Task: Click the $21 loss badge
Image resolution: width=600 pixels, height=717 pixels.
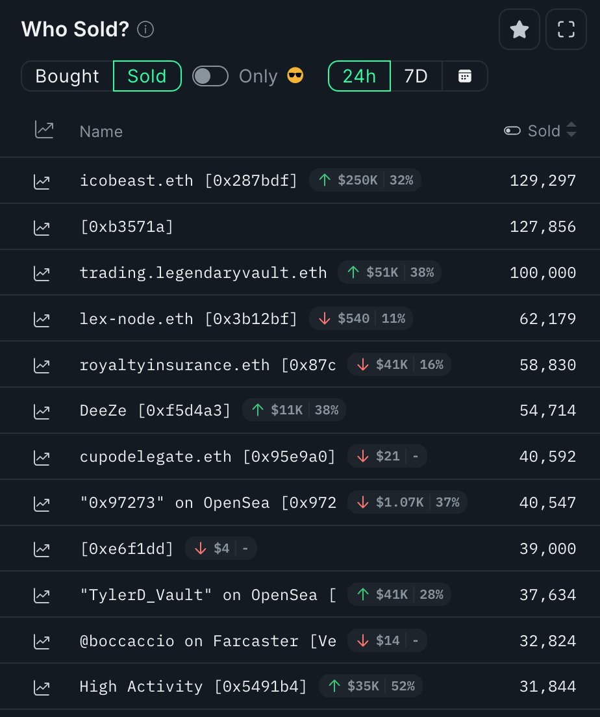Action: pos(387,456)
